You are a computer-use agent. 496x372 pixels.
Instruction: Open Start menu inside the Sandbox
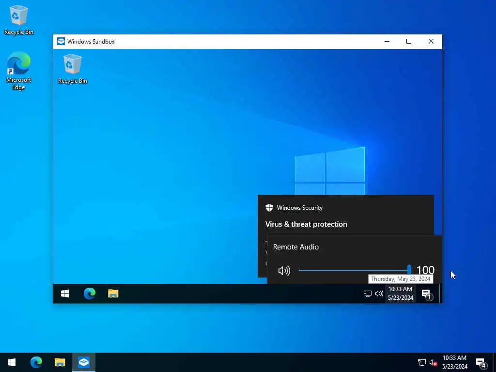pyautogui.click(x=65, y=294)
